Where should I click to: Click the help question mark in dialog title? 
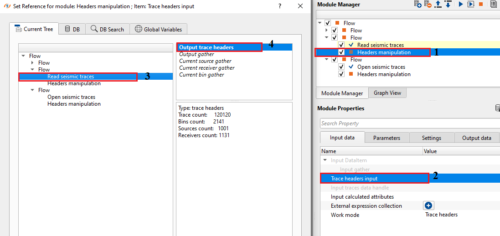[280, 6]
